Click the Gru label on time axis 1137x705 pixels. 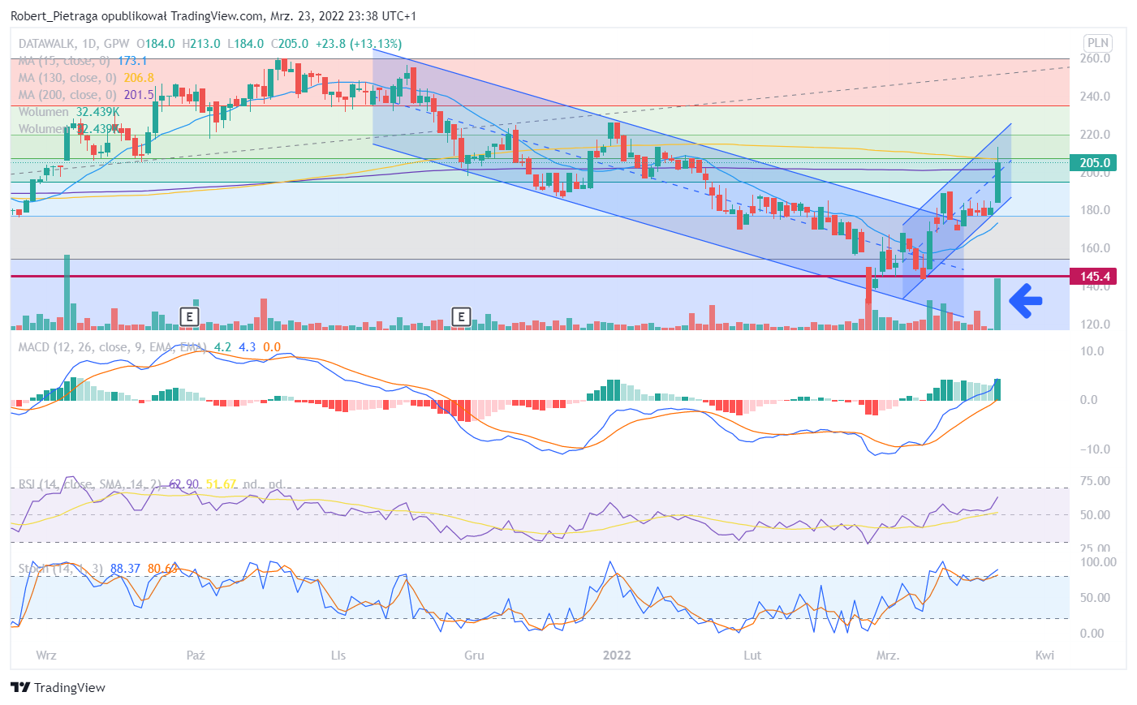coord(474,656)
